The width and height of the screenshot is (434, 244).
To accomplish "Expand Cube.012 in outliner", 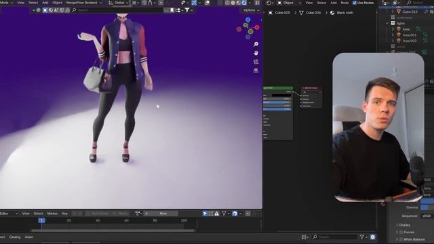I will click(x=393, y=12).
